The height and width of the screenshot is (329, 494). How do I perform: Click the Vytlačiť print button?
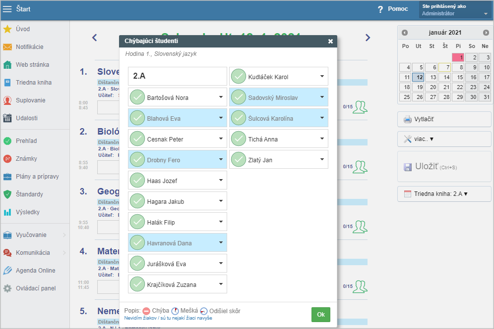[x=444, y=119]
